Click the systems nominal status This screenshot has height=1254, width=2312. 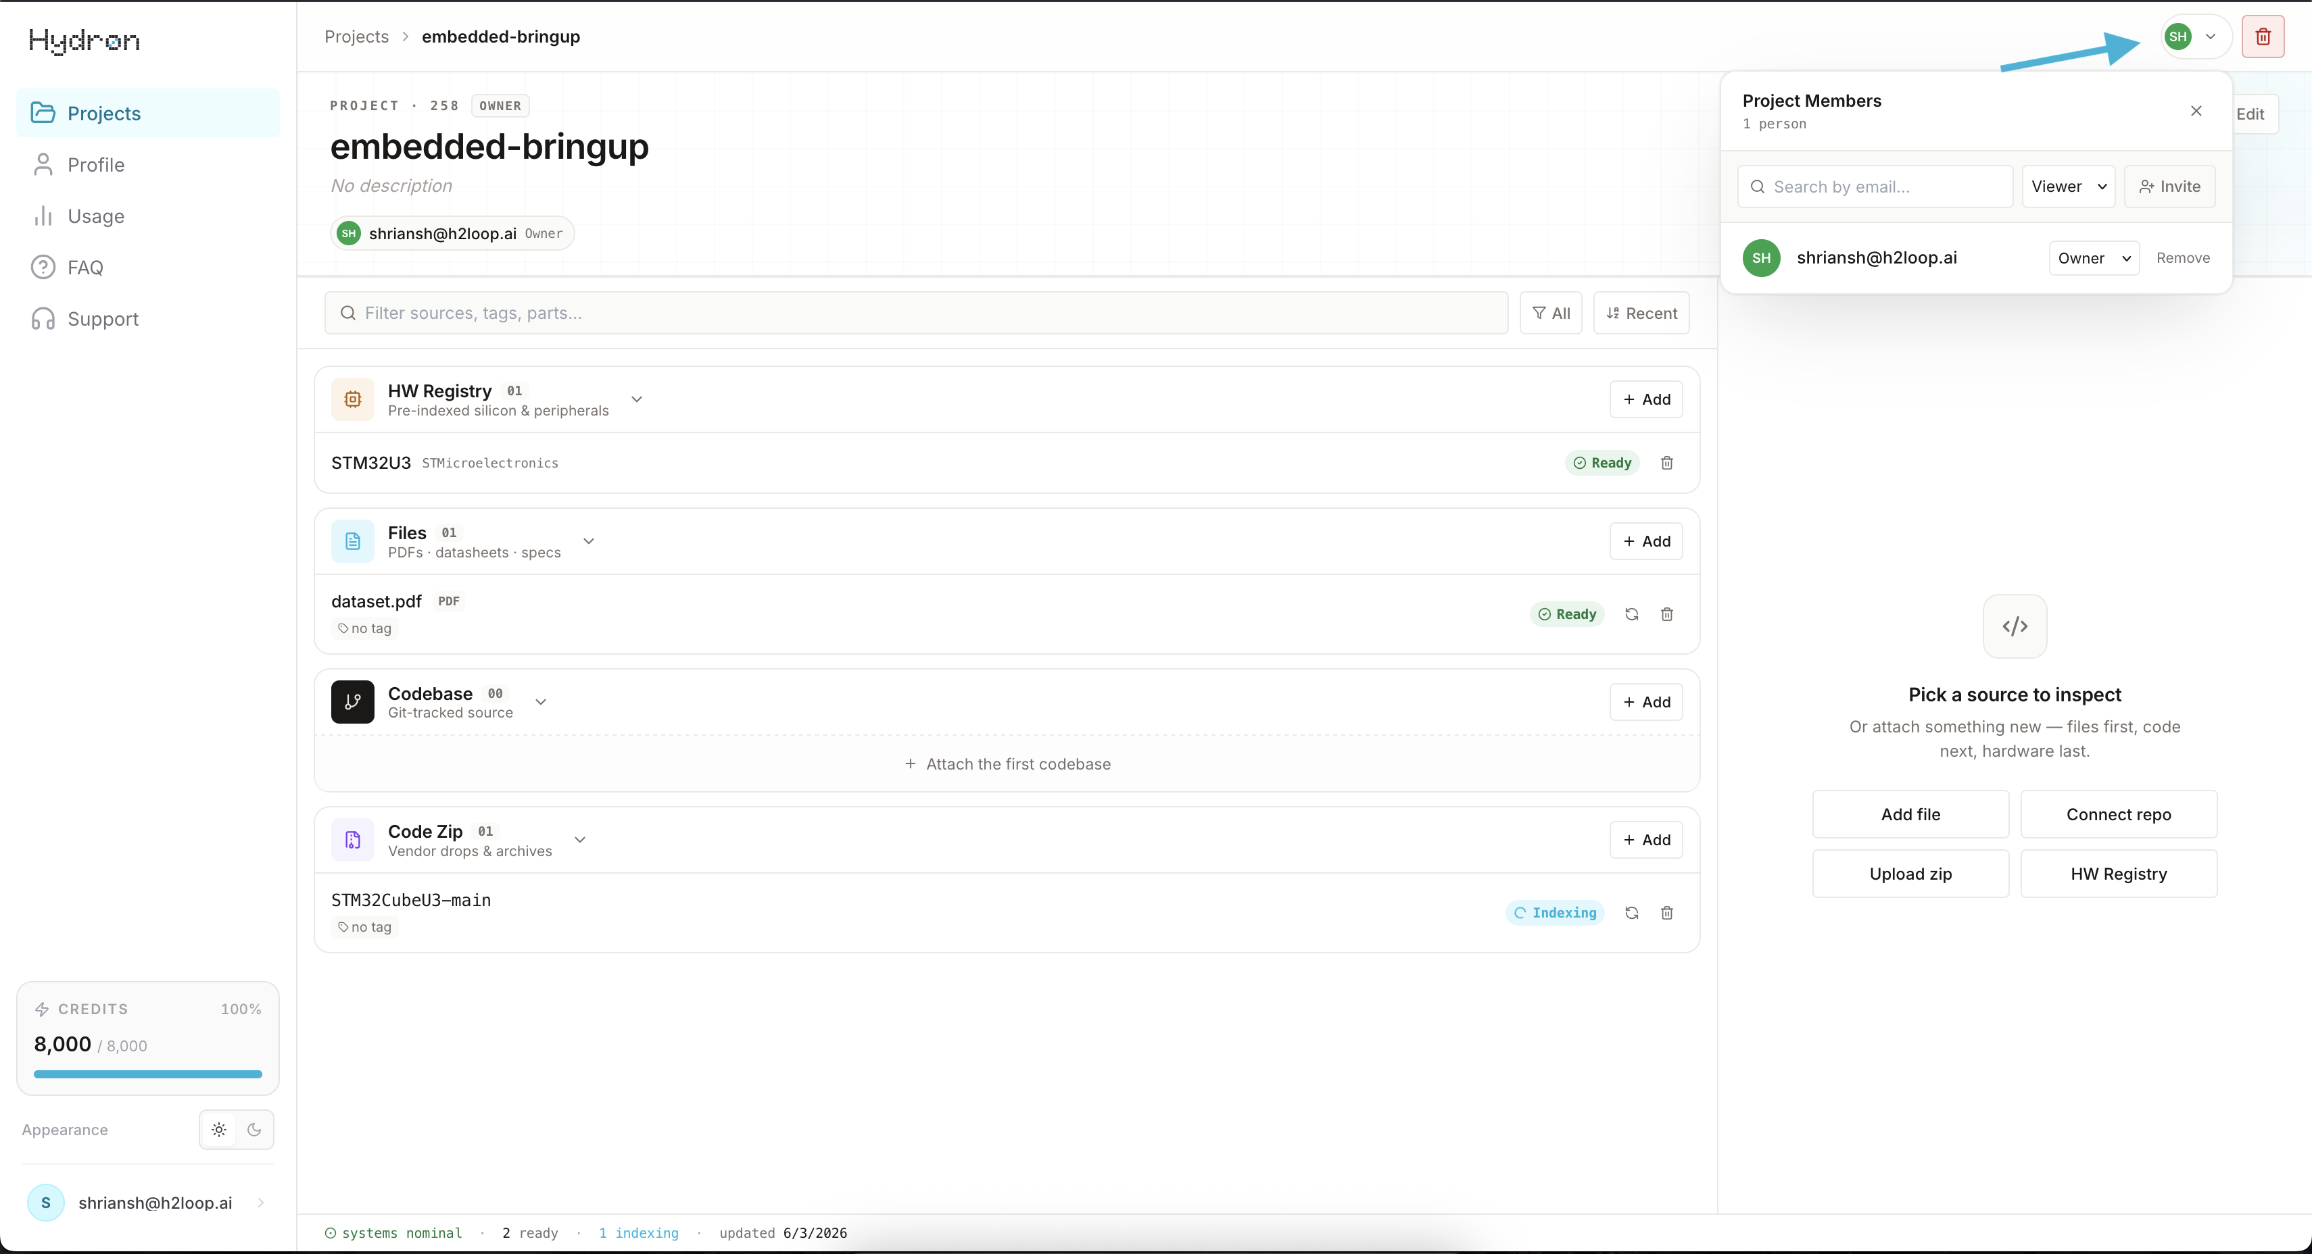point(393,1233)
